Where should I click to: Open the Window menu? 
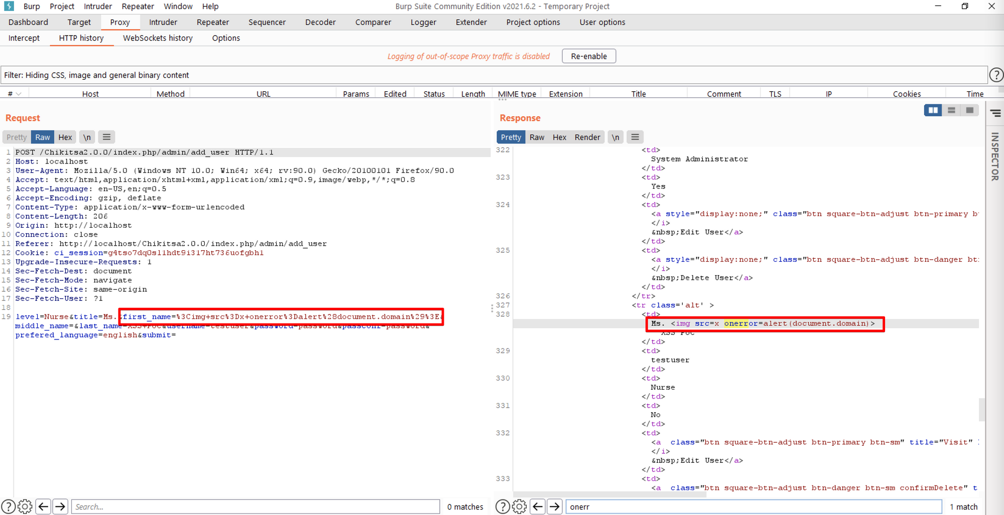tap(178, 7)
